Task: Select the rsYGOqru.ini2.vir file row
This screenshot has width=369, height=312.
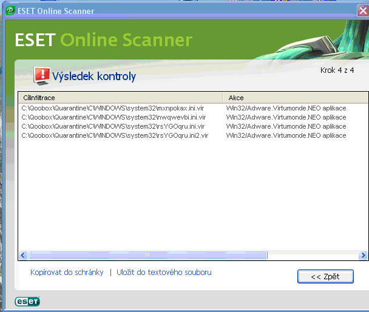Action: point(115,135)
